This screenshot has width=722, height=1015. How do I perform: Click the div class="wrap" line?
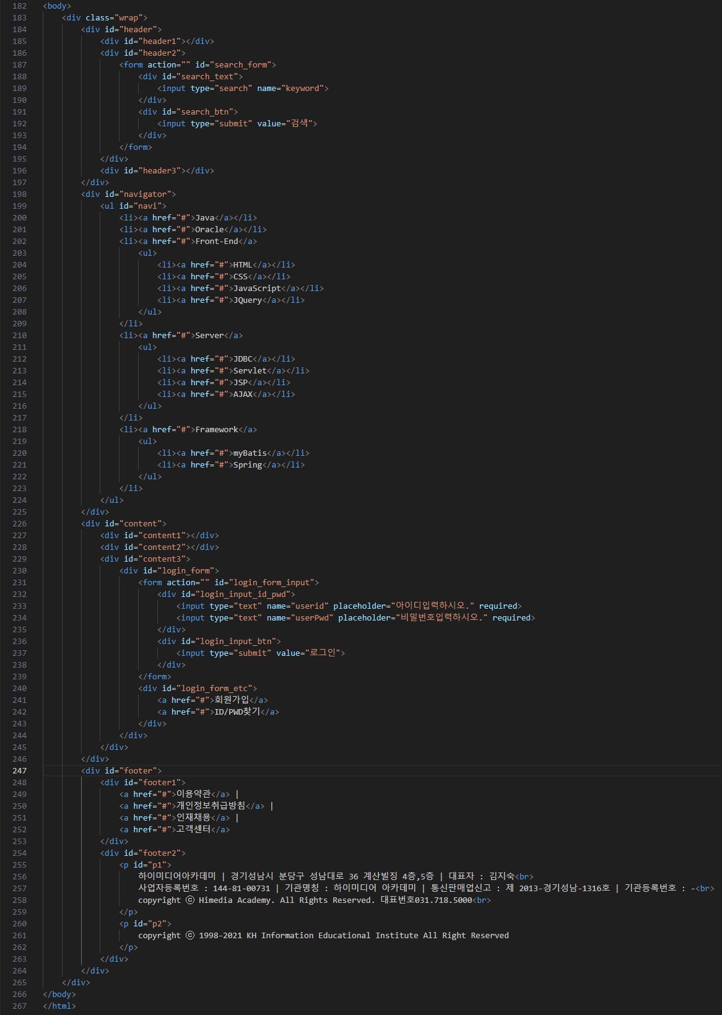click(105, 18)
